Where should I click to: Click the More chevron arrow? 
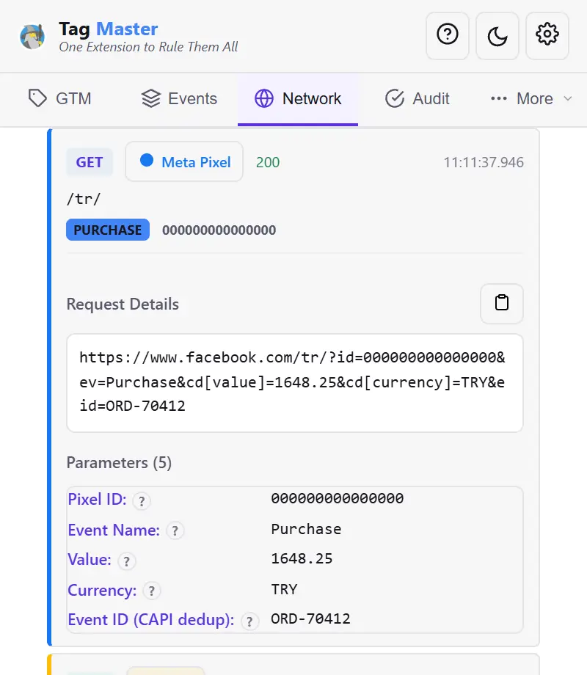tap(568, 98)
